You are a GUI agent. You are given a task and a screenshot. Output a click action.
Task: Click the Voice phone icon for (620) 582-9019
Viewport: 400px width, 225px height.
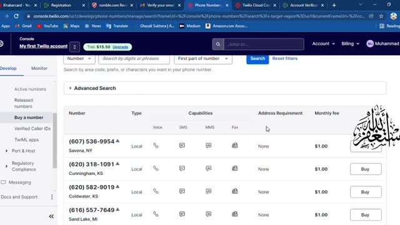pos(156,191)
